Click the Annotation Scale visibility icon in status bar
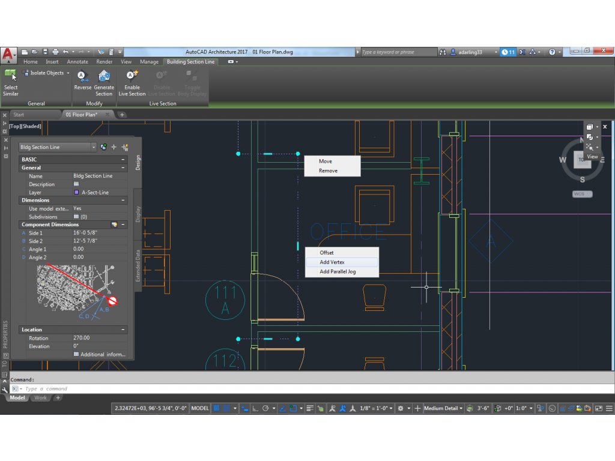The height and width of the screenshot is (461, 615). (332, 408)
